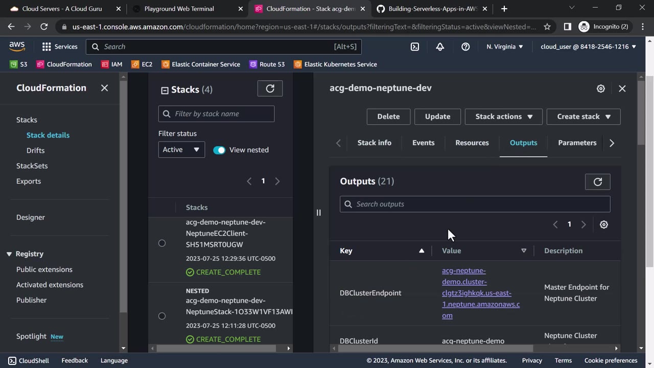Screen dimensions: 654x368
Task: Close the CloudFormation side navigation
Action: [104, 88]
